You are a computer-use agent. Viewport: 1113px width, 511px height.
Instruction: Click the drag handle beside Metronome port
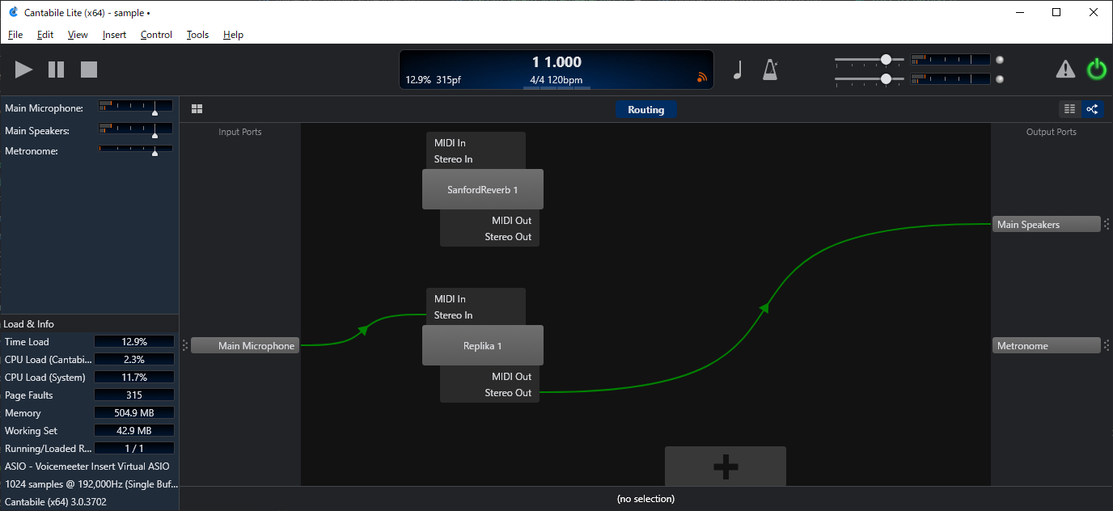coord(1107,346)
